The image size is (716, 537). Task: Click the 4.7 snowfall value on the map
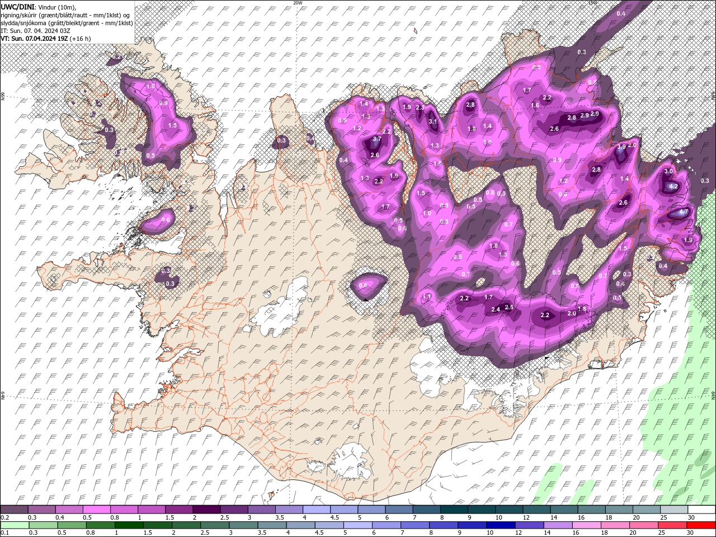(x=683, y=213)
